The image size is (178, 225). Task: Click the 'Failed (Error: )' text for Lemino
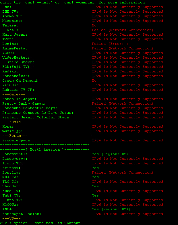(110, 44)
